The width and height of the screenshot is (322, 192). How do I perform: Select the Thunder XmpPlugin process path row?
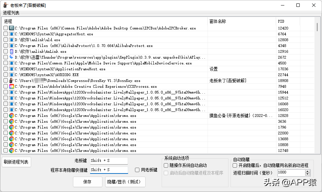click(110, 57)
